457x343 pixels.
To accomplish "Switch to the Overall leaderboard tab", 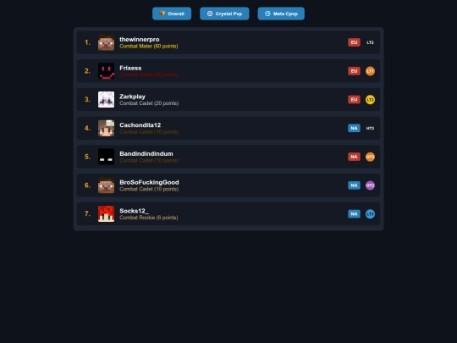I will pos(172,14).
